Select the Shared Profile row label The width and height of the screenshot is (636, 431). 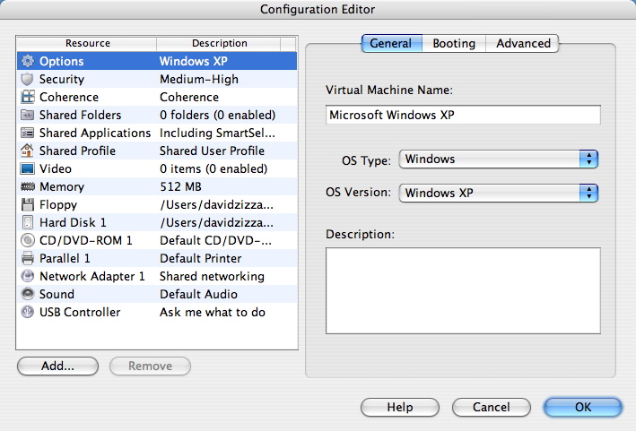[x=77, y=151]
